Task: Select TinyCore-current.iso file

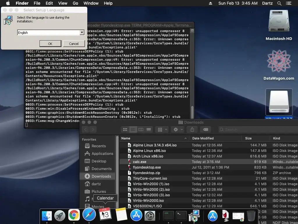Action: [209, 178]
